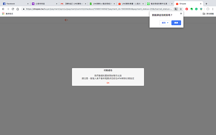Reload the Shopee page
This screenshot has width=216, height=135.
pyautogui.click(x=13, y=9)
